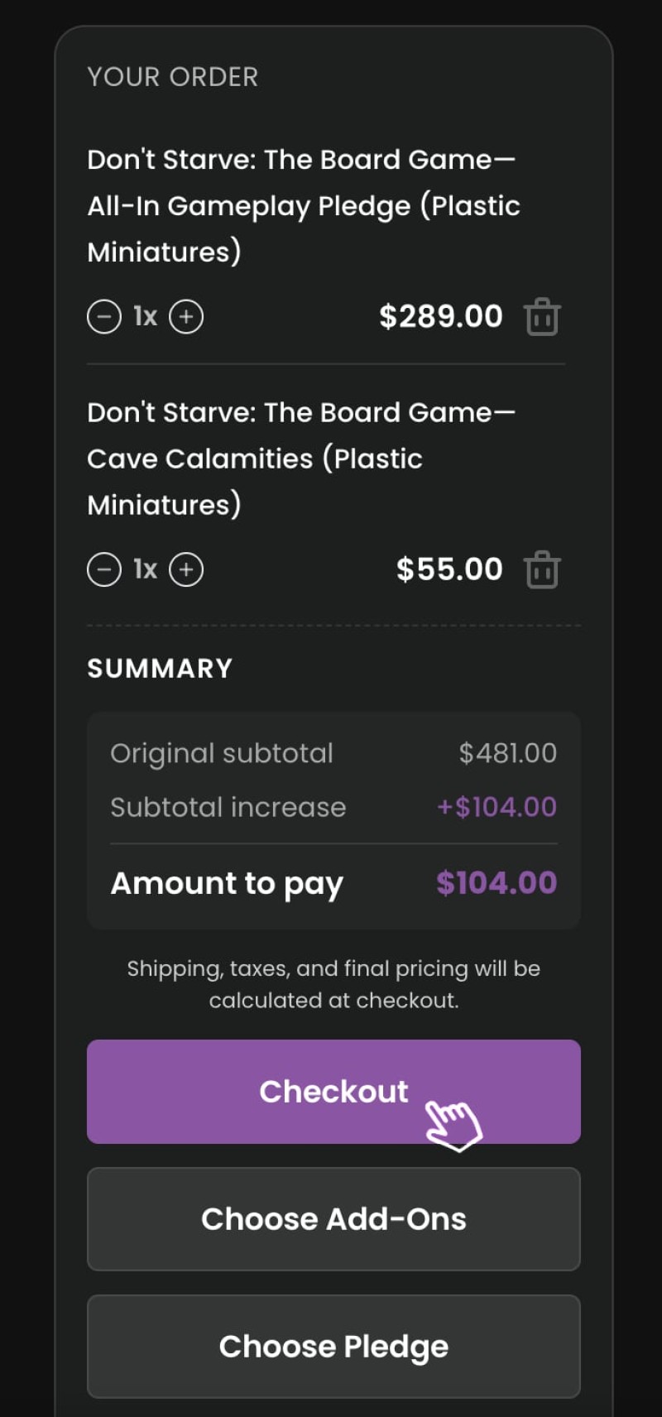This screenshot has width=662, height=1417.
Task: Click the Cave Calamities item title
Action: coord(301,459)
